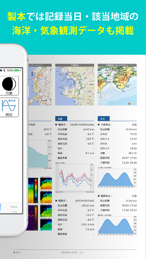Open the large rainbow sea temperature map
This screenshot has height=259, width=146.
tap(33, 190)
